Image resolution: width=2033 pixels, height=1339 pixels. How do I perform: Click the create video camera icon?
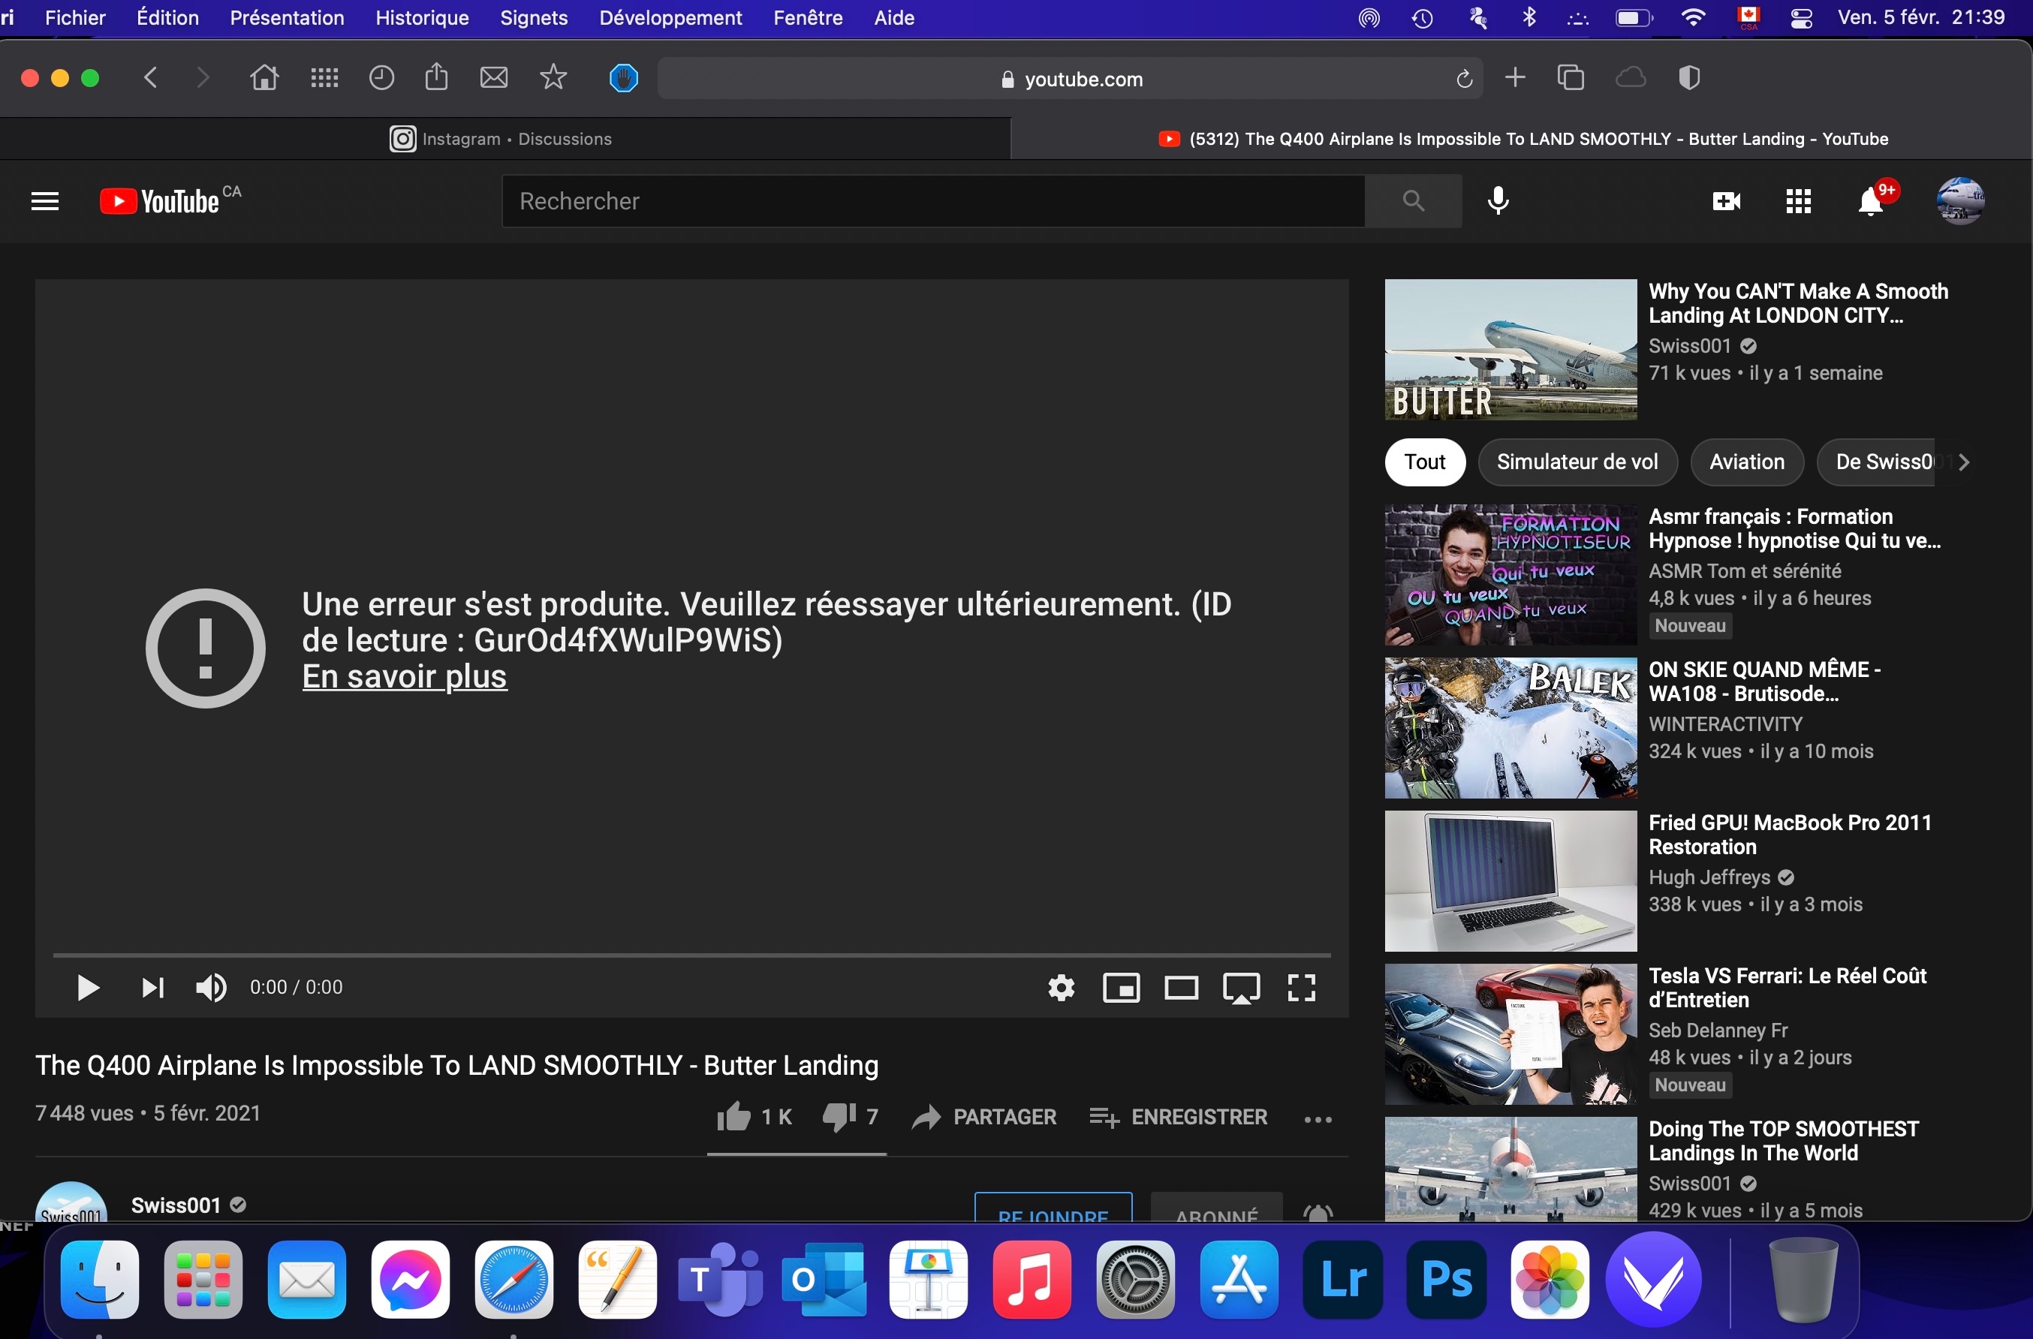(x=1727, y=202)
